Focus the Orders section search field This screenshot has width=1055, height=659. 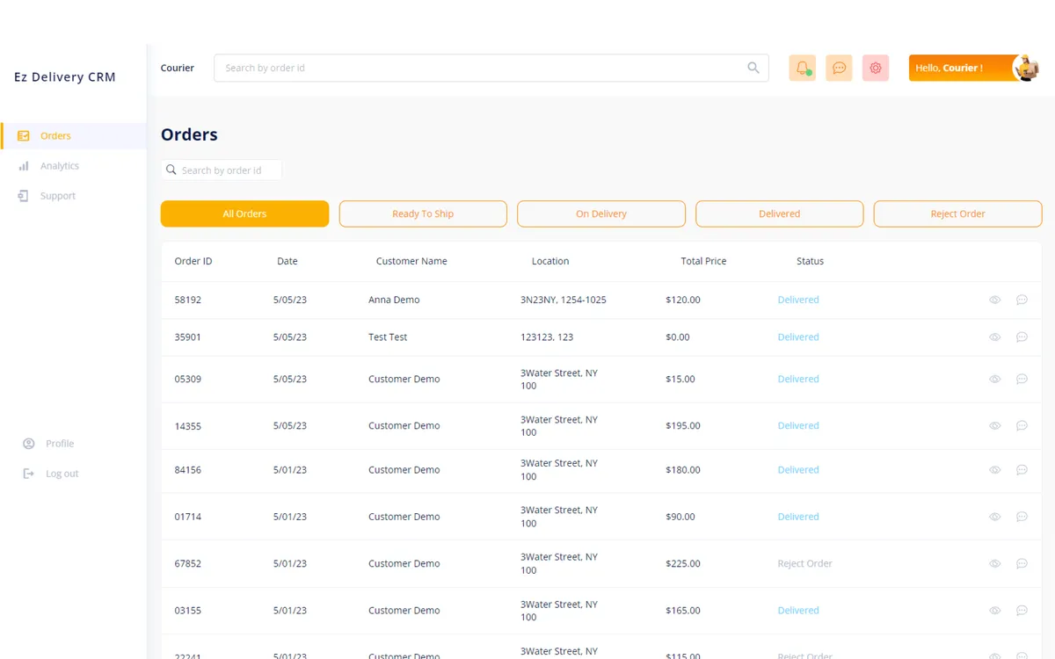(222, 170)
